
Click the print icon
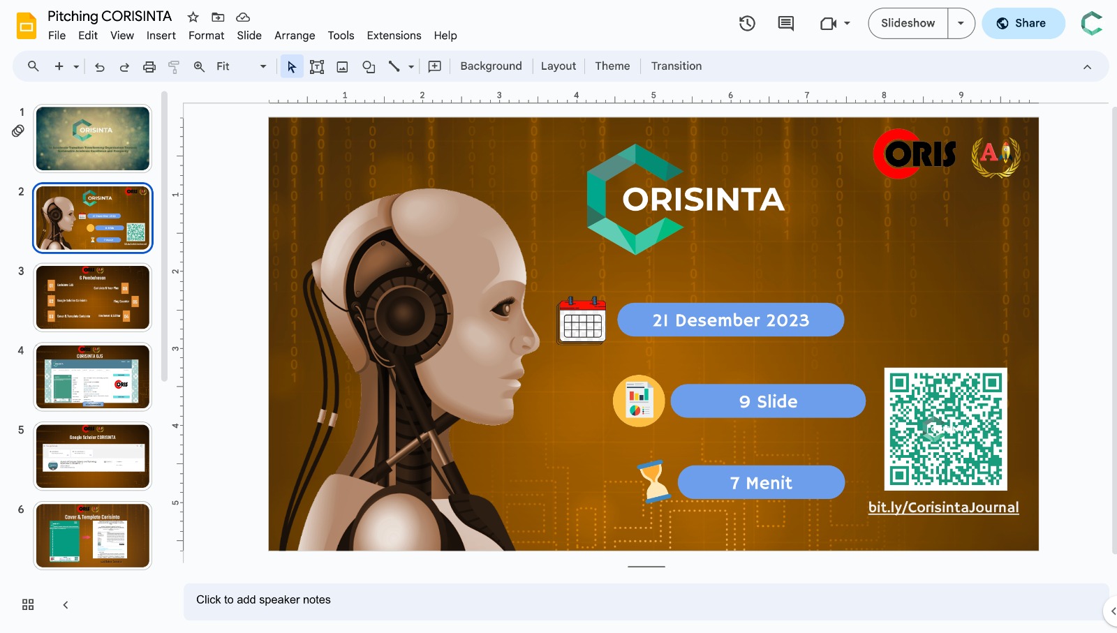point(149,67)
